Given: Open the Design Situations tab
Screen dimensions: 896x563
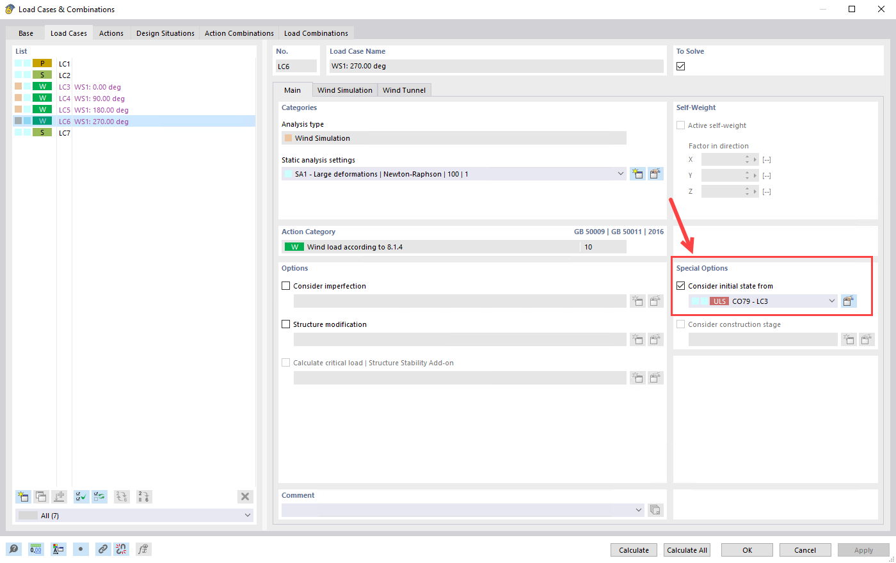Looking at the screenshot, I should [165, 33].
